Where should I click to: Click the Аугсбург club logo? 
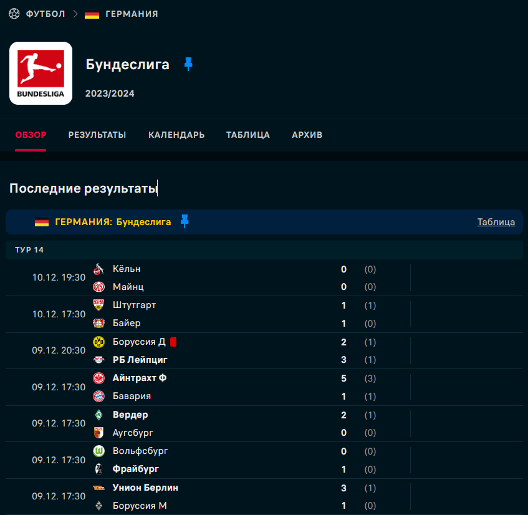(98, 433)
